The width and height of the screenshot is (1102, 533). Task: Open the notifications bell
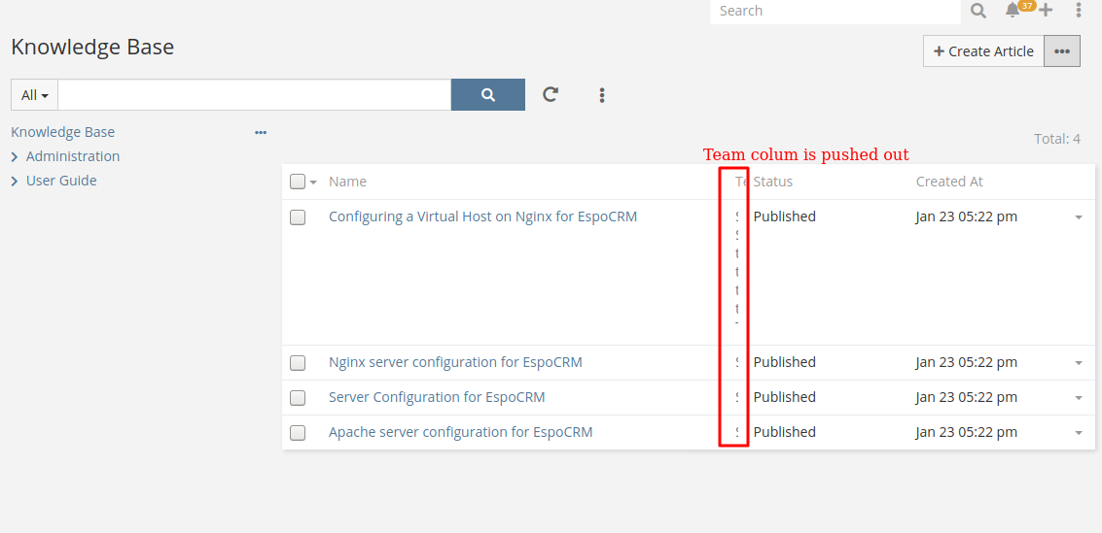(x=1013, y=11)
